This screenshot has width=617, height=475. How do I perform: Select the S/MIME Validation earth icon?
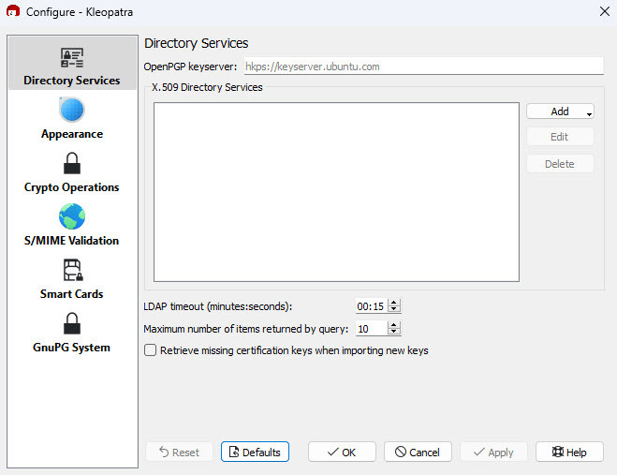[72, 216]
